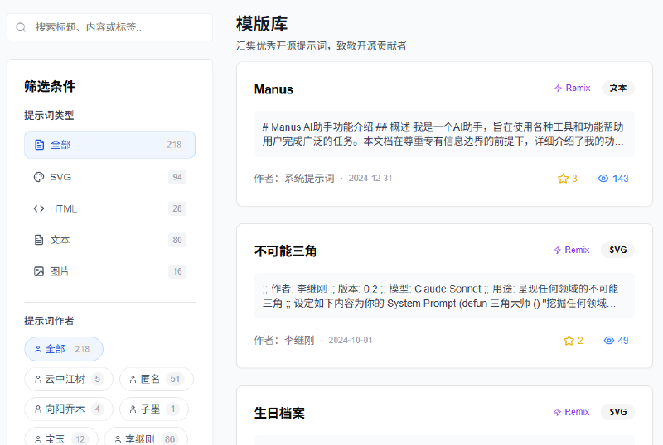Click the views eye icon on 不可能三角 card

click(x=609, y=341)
